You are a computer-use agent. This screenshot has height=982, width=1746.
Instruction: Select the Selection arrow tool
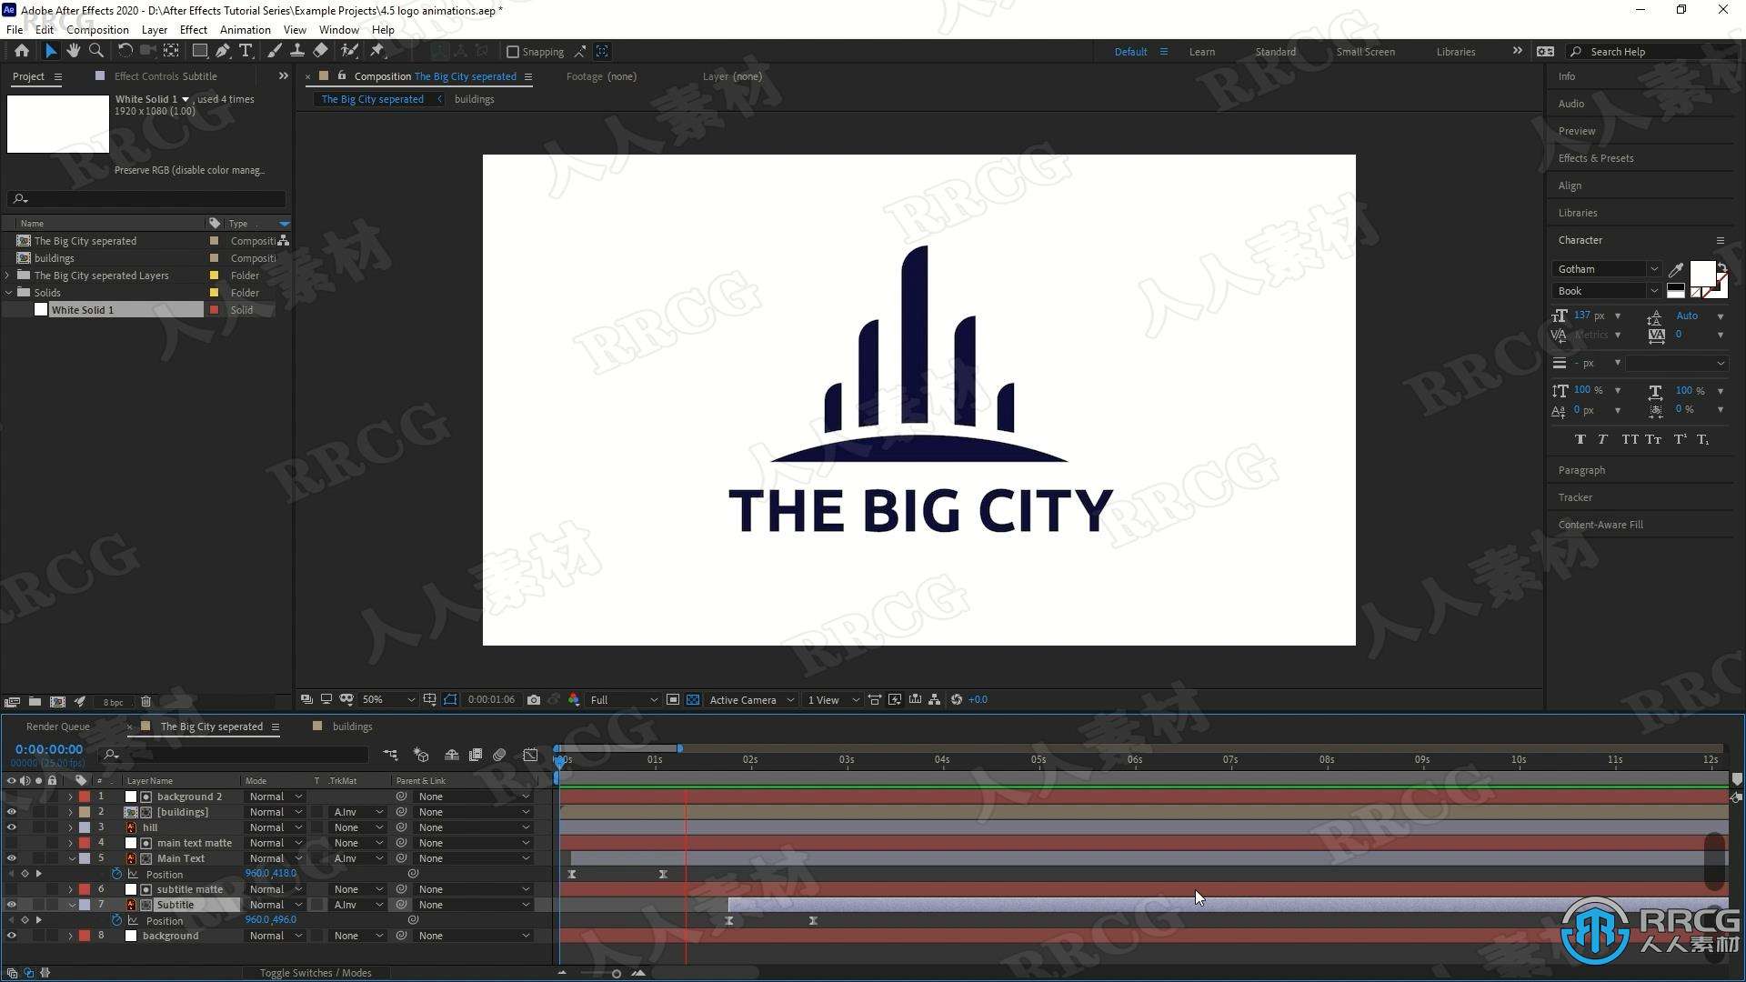50,51
